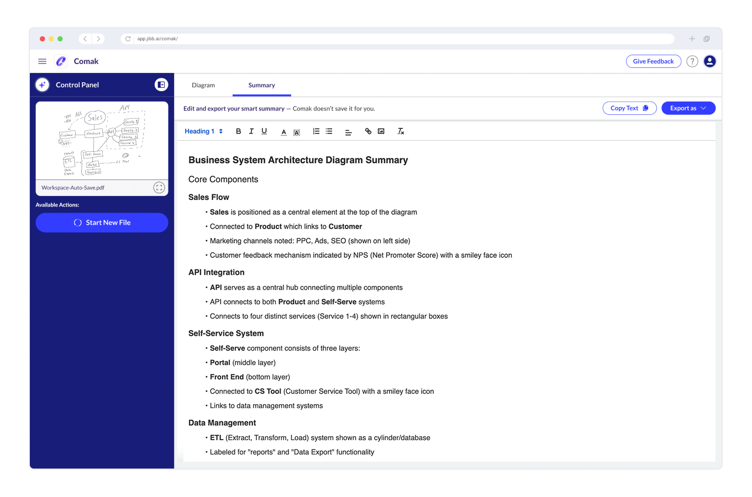The width and height of the screenshot is (752, 497).
Task: Open the text alignment options
Action: 348,132
